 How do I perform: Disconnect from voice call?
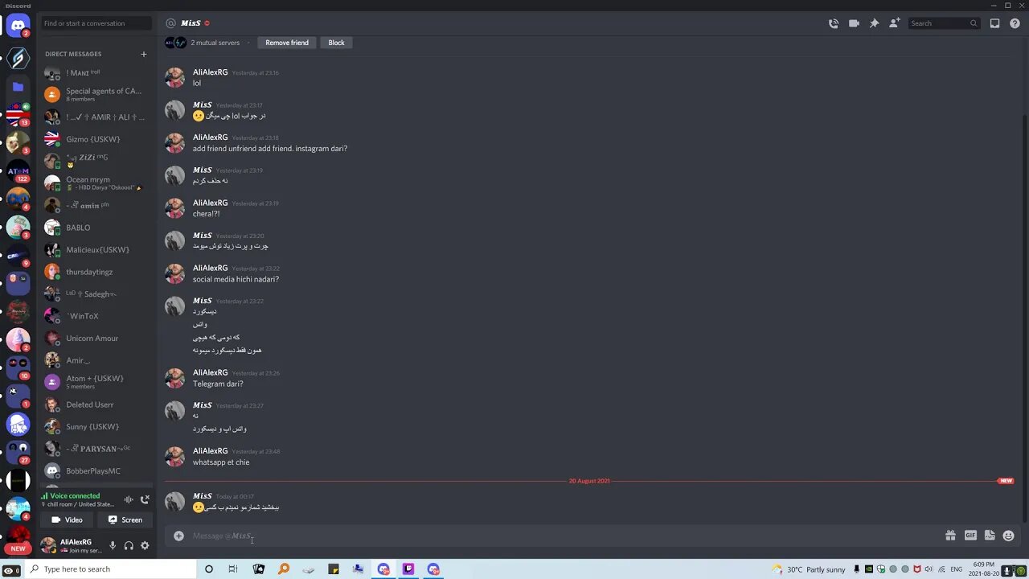[145, 499]
